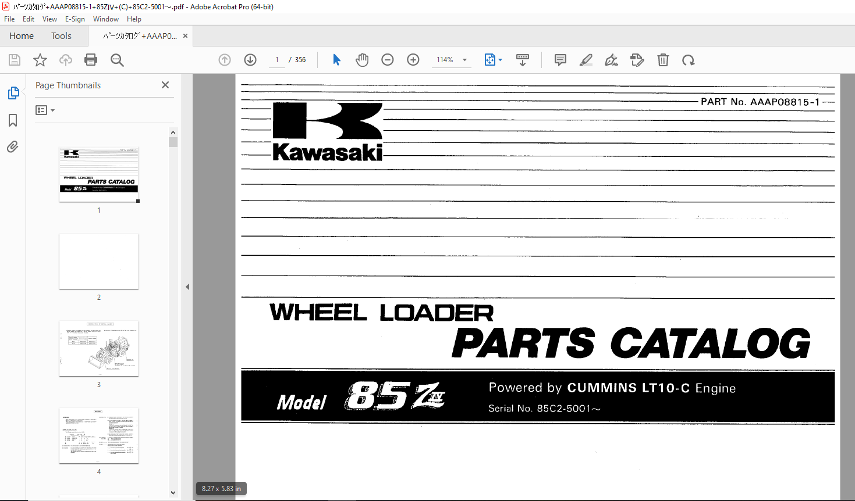Open the Bookmarks sidebar icon
The image size is (855, 501).
13,120
